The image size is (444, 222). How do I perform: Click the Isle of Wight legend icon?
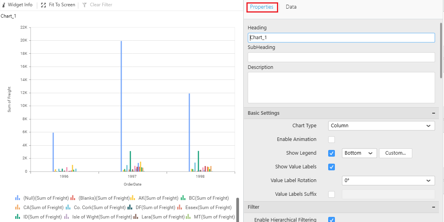[67, 217]
